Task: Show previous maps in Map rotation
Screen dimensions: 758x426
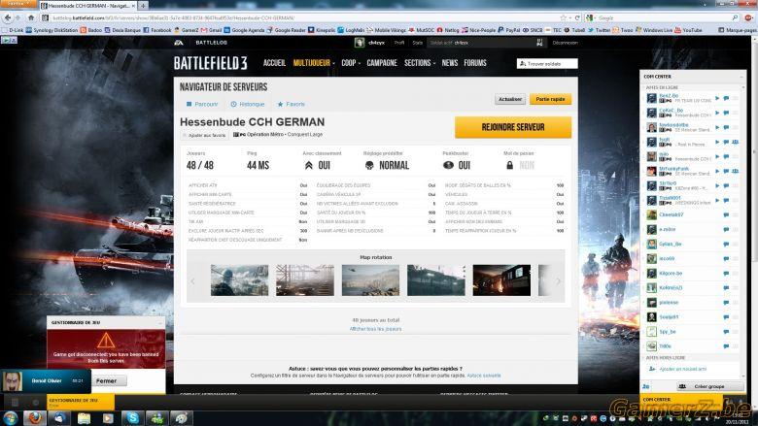Action: pos(192,280)
